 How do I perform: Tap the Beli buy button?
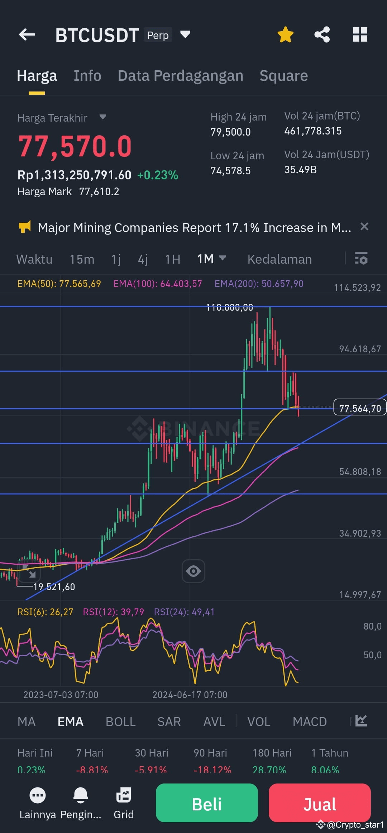[x=207, y=803]
